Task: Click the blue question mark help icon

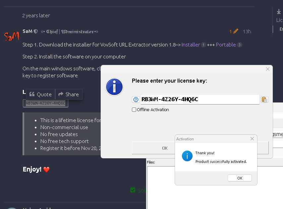Action: (136, 100)
